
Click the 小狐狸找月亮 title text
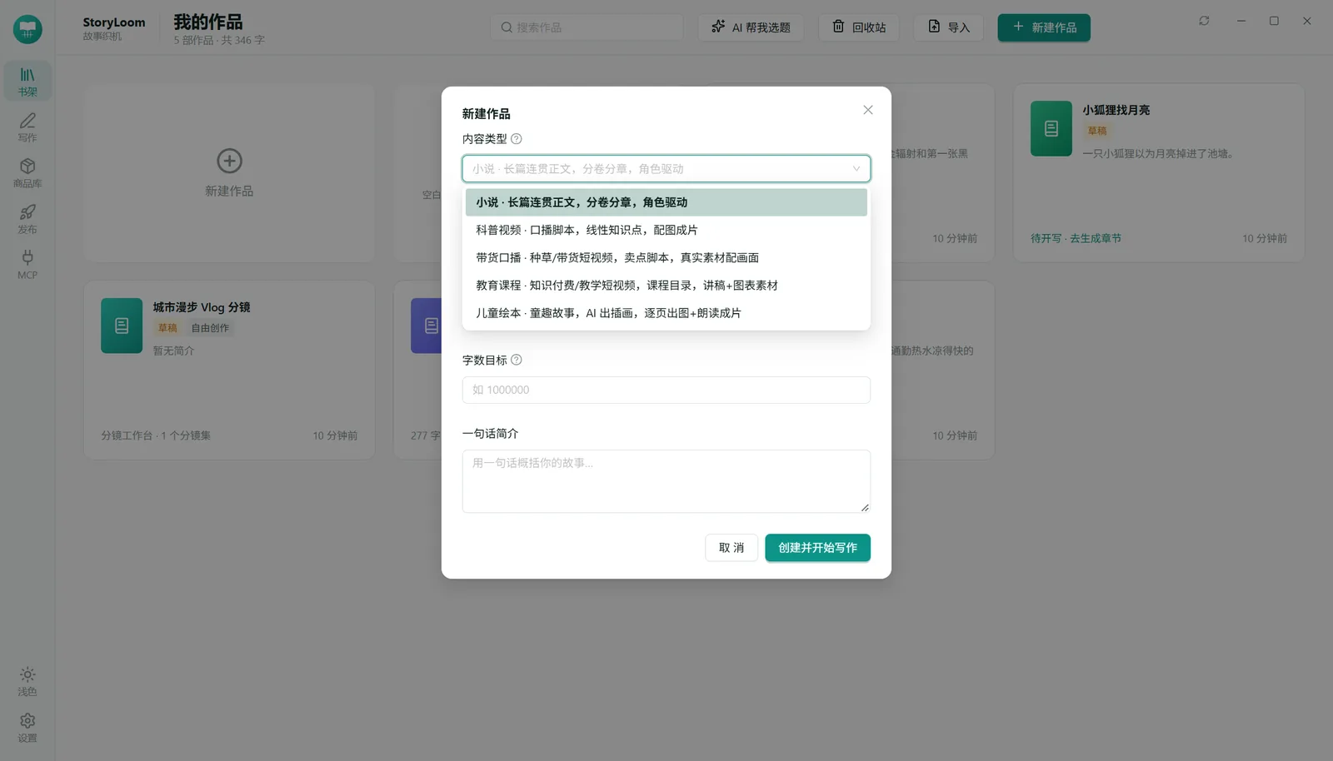1116,110
